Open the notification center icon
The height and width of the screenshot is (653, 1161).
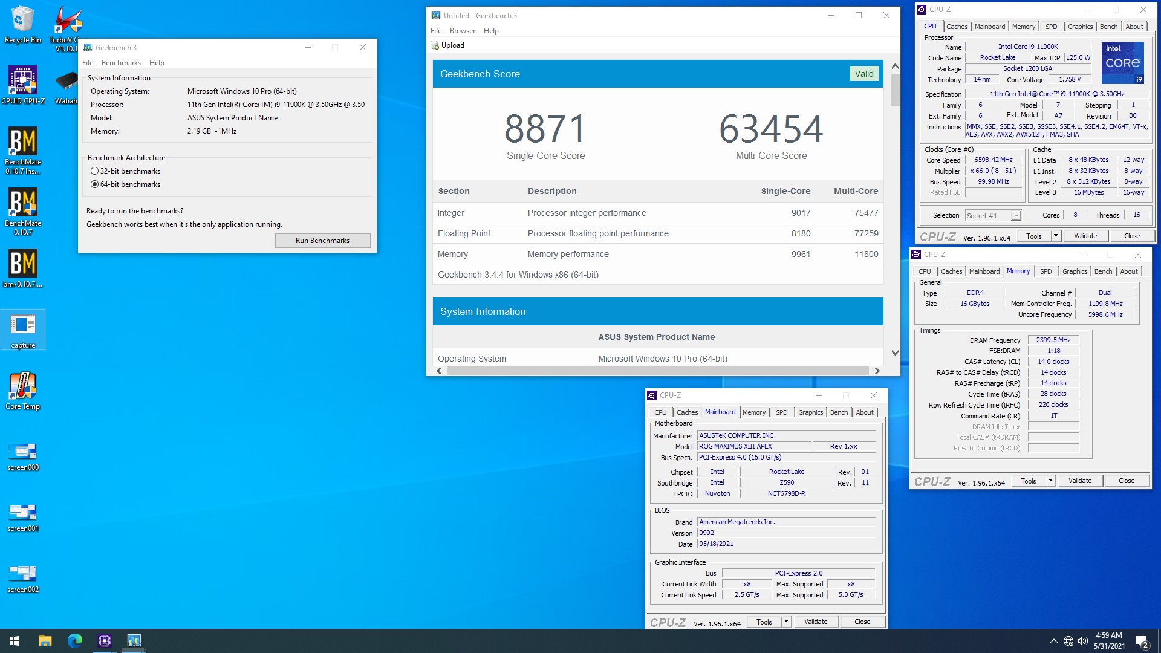1142,641
